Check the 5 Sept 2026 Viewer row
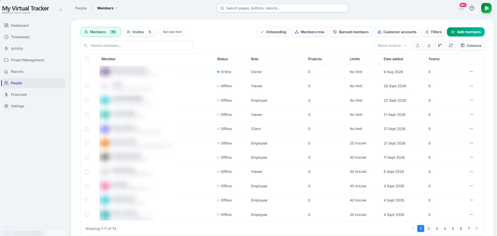The image size is (497, 236). 86,172
